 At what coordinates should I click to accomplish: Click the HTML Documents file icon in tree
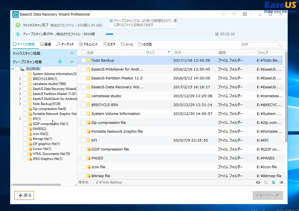coord(30,154)
